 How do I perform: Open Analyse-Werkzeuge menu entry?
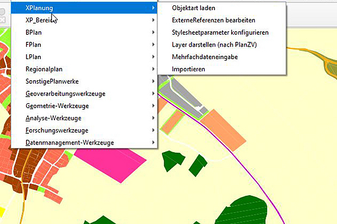point(84,118)
